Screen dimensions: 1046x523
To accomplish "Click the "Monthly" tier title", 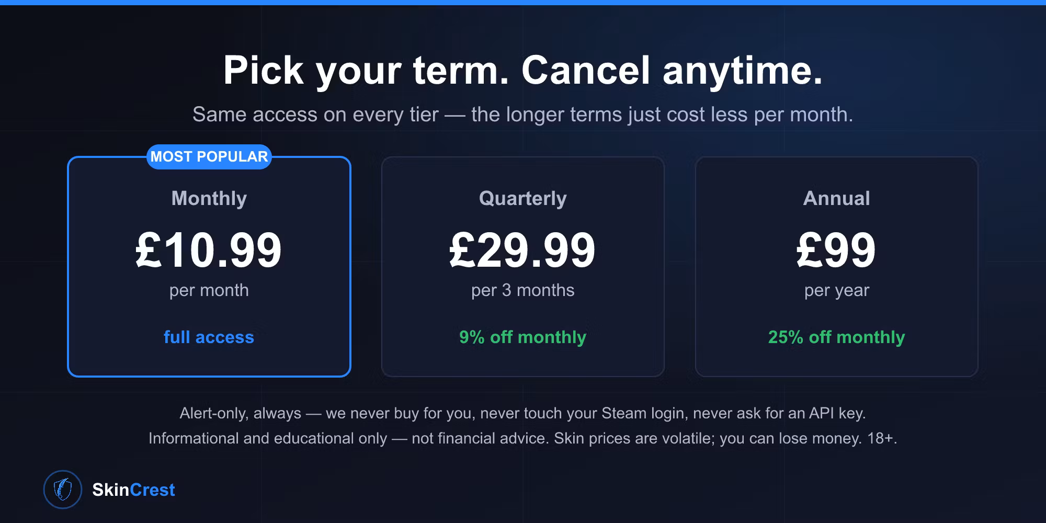I will (209, 199).
